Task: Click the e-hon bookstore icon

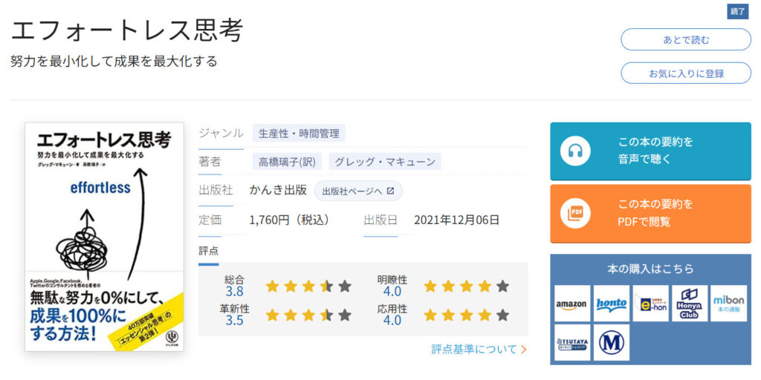Action: coord(650,304)
